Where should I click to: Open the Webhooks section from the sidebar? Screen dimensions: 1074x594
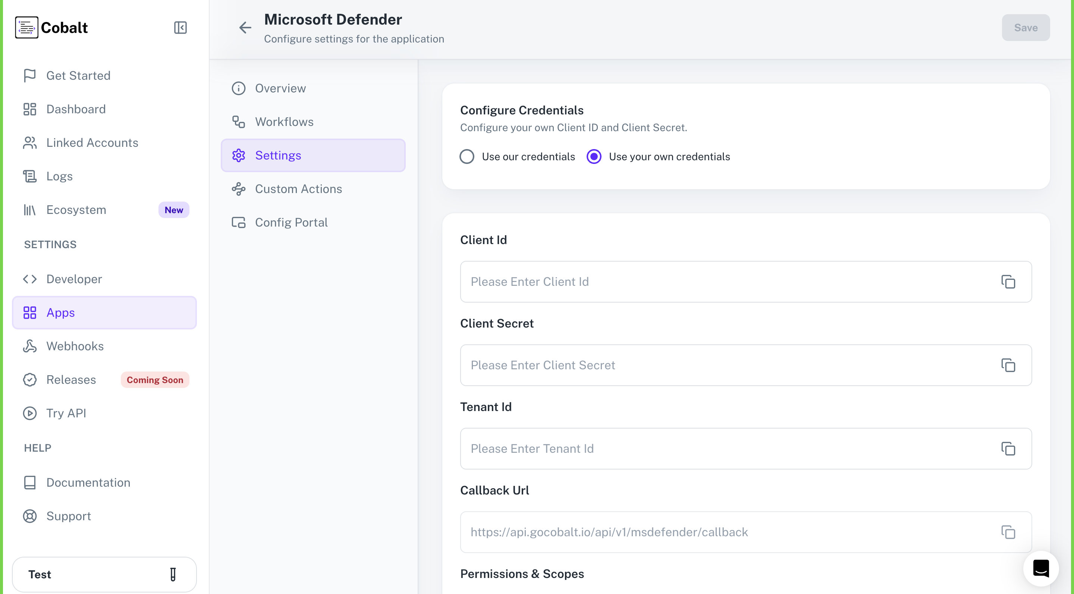tap(75, 346)
